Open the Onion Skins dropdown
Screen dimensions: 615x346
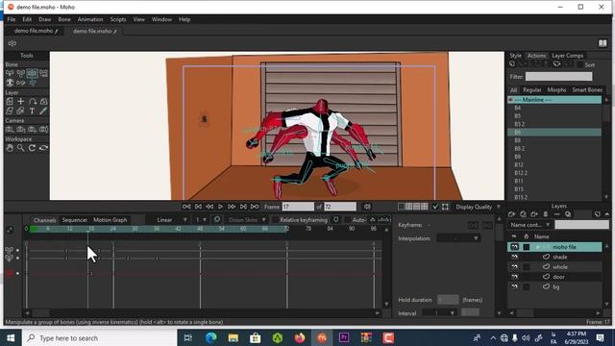pyautogui.click(x=247, y=220)
